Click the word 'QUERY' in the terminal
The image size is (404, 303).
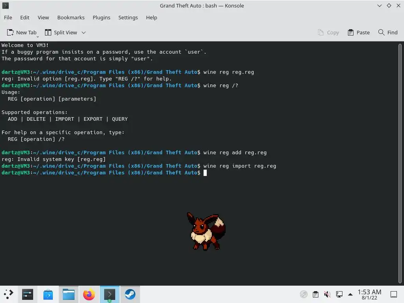point(120,119)
